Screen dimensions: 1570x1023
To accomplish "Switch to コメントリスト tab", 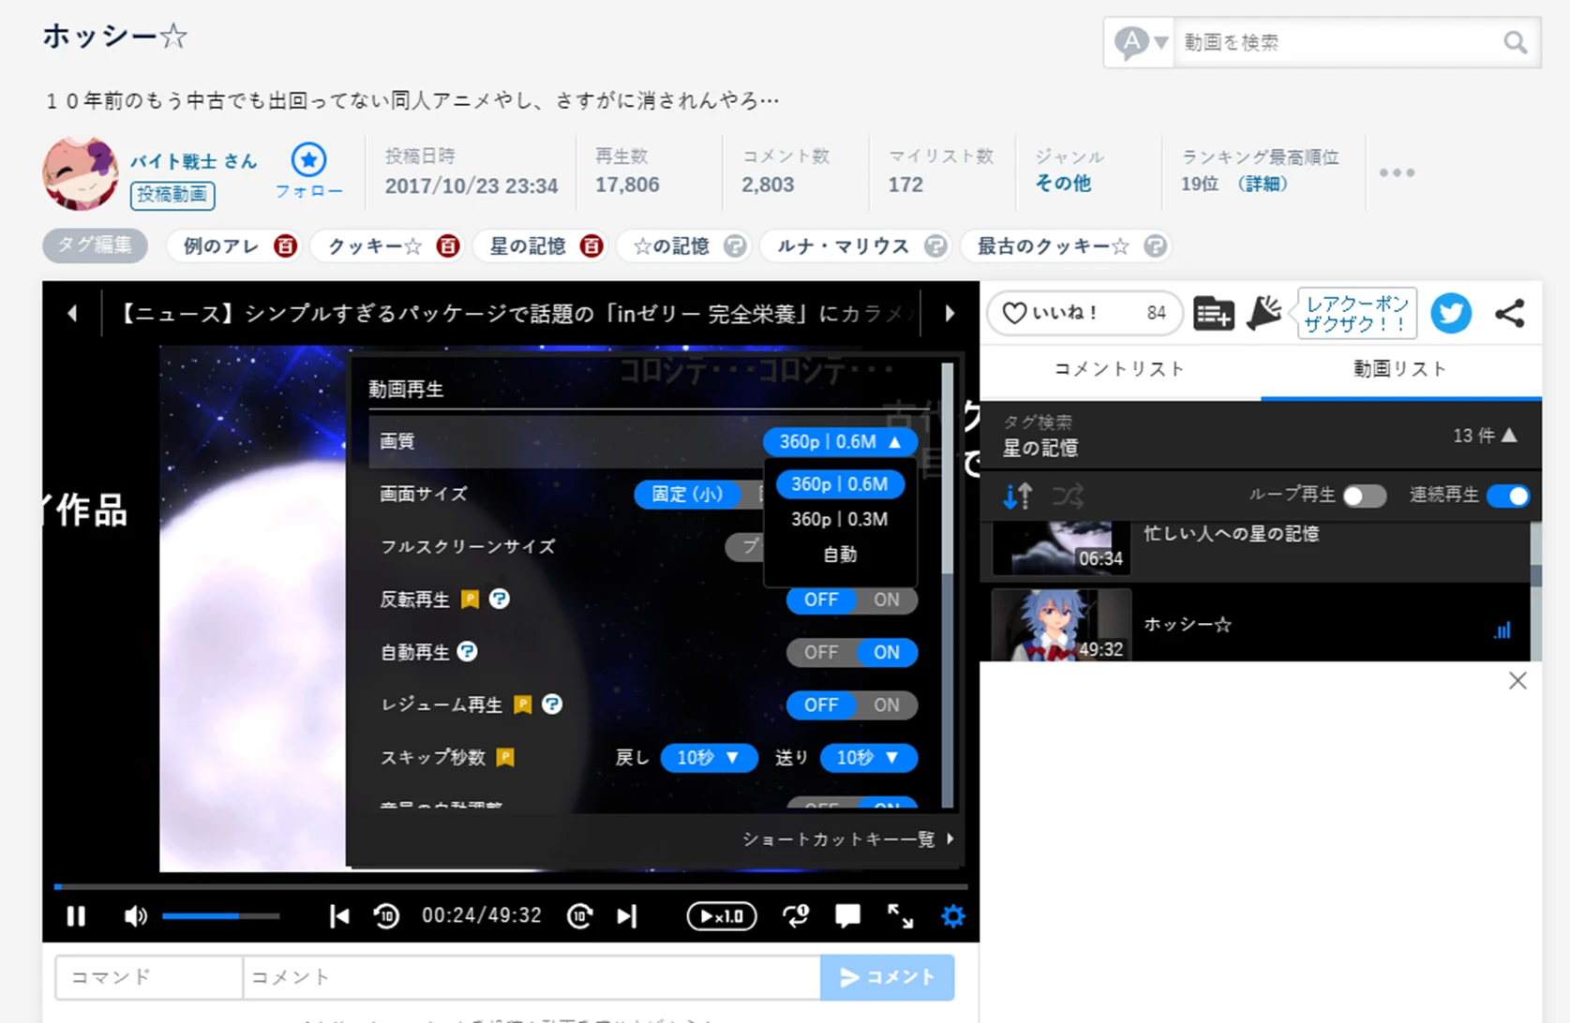I will tap(1120, 369).
